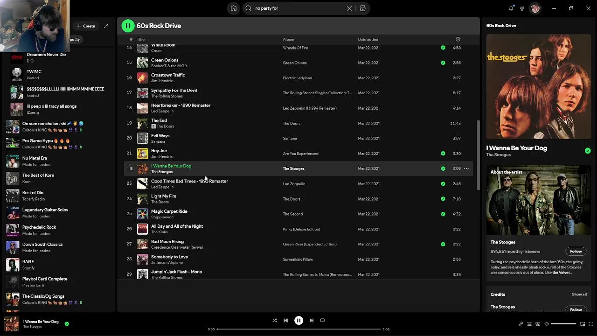Image resolution: width=597 pixels, height=336 pixels.
Task: Open Creedence Clearwater Revival artist link
Action: click(177, 247)
